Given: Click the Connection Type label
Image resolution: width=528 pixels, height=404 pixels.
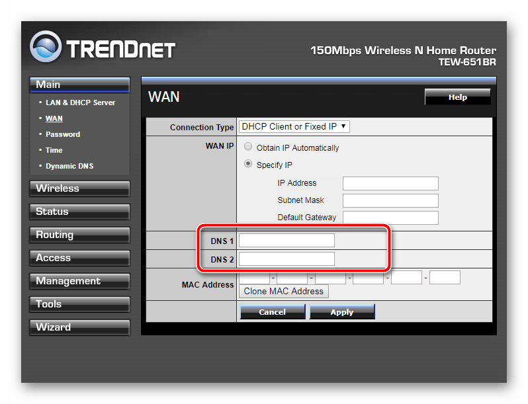Looking at the screenshot, I should pos(202,127).
